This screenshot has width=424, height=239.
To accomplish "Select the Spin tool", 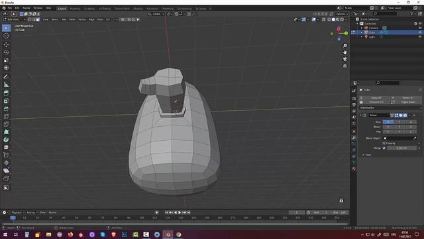I will pos(6,139).
